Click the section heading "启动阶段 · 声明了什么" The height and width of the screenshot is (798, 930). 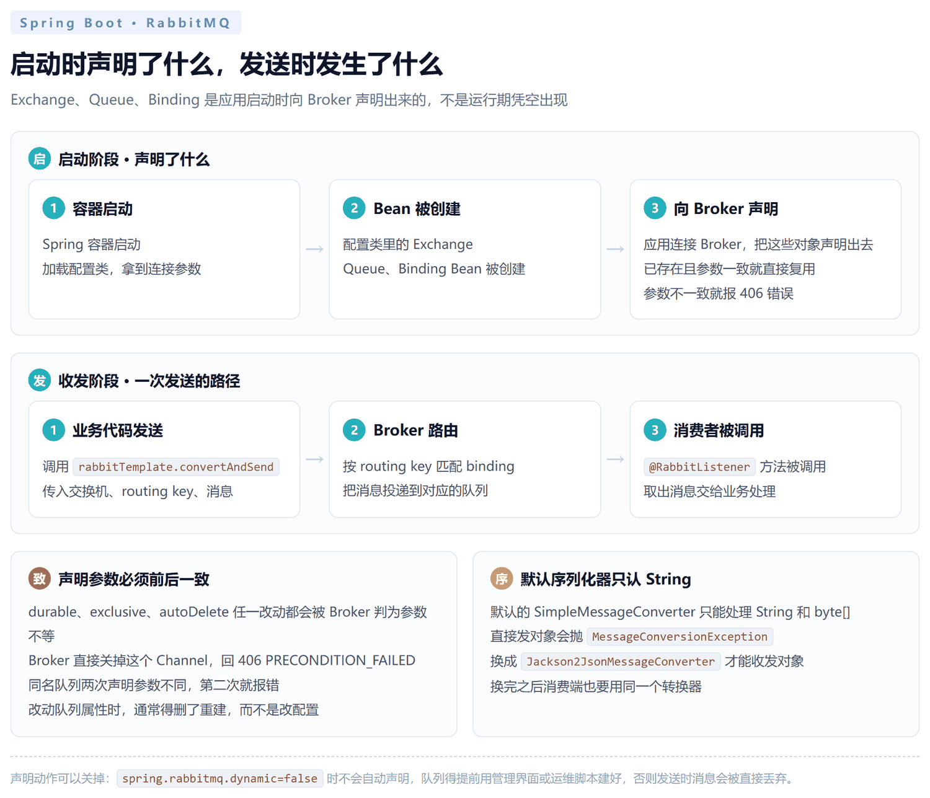pyautogui.click(x=134, y=159)
